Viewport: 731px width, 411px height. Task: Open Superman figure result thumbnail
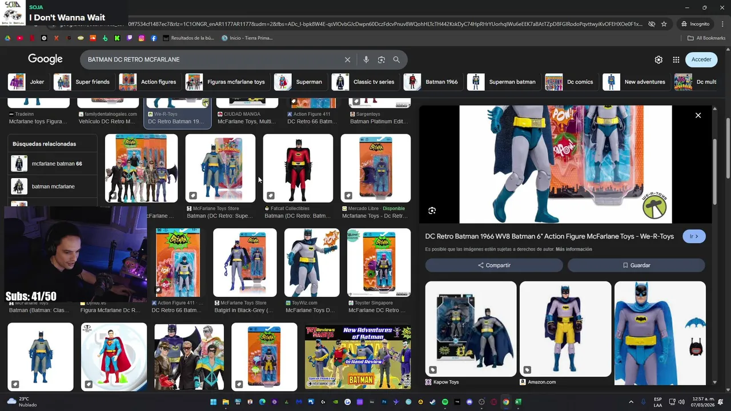[114, 357]
